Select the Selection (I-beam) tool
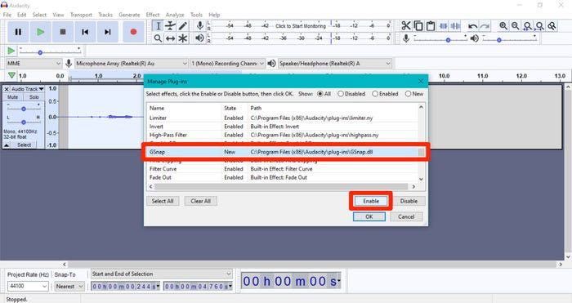This screenshot has width=572, height=303. [158, 26]
